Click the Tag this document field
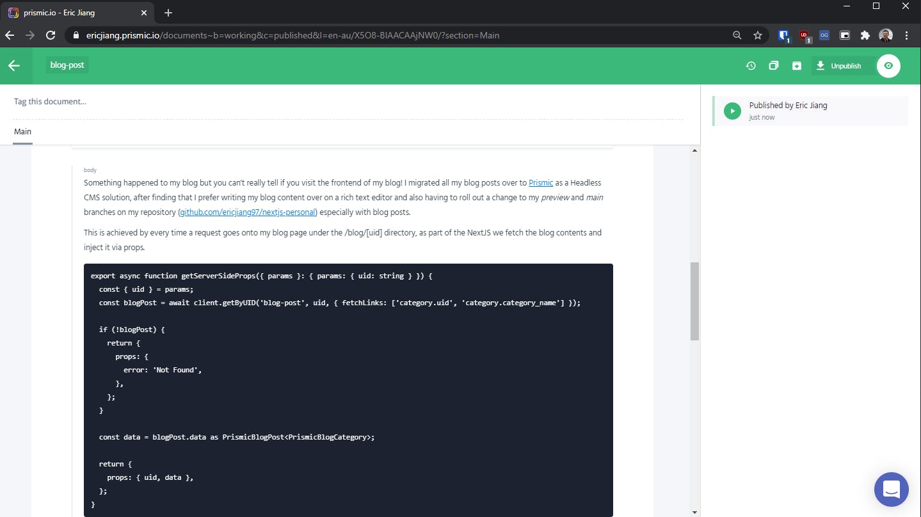 348,101
